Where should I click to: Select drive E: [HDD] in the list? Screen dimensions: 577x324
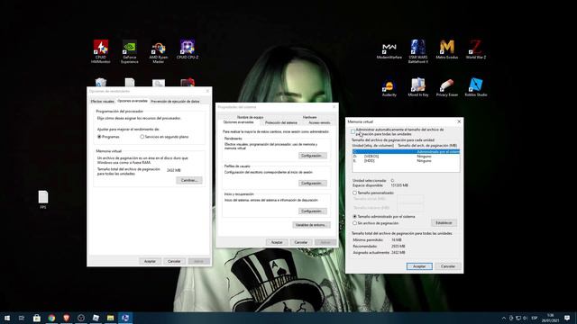click(406, 161)
